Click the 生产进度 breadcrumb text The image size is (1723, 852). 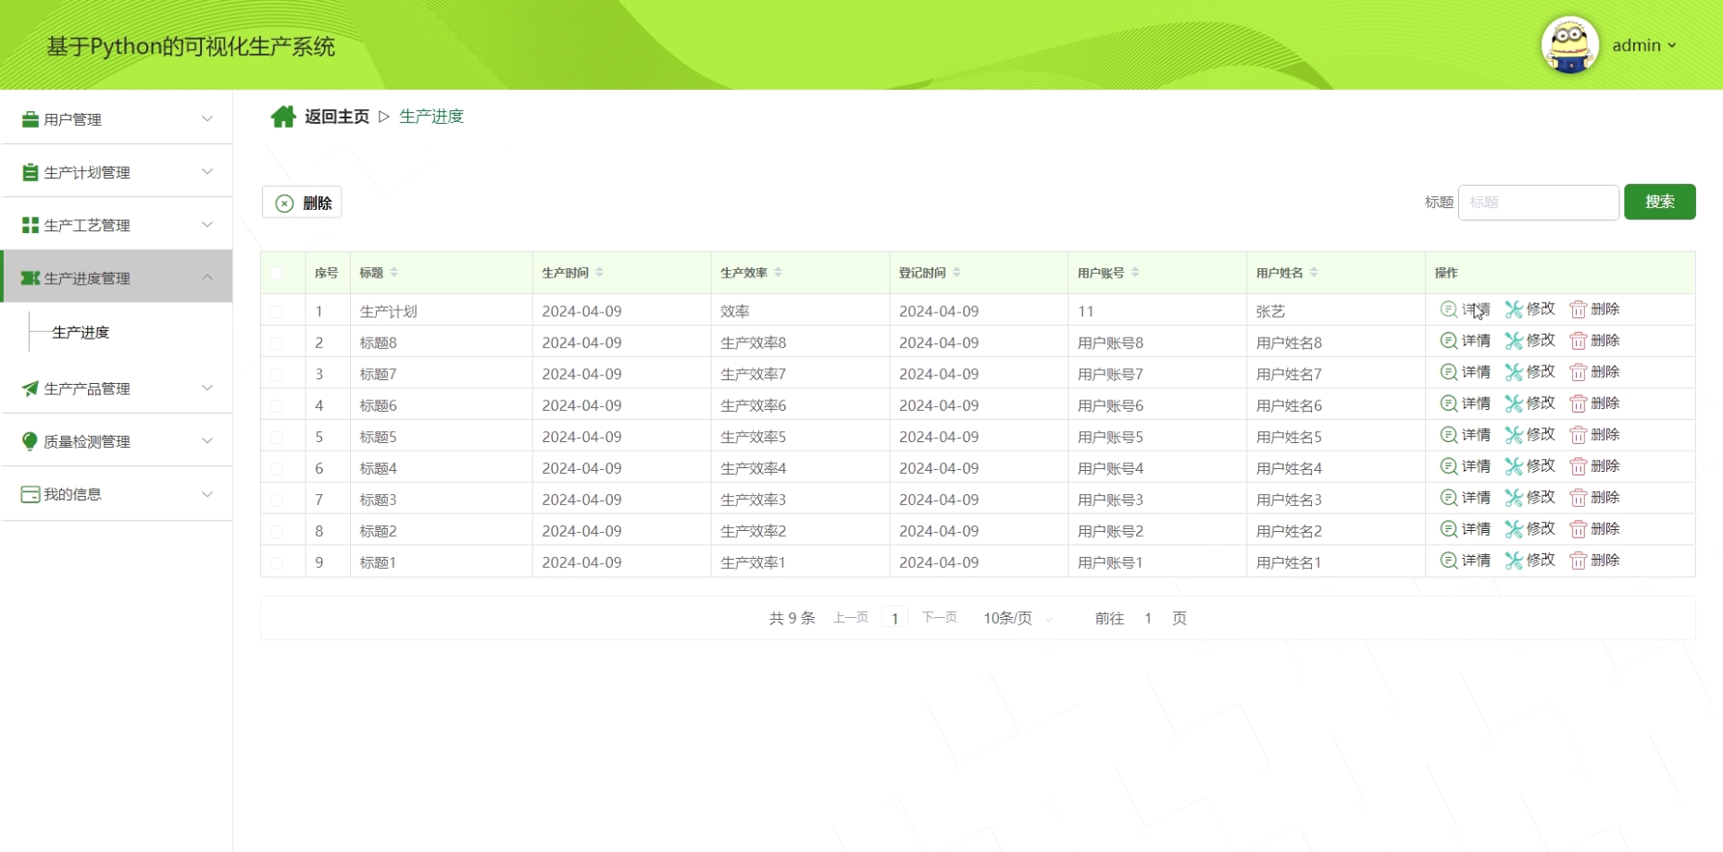(431, 117)
